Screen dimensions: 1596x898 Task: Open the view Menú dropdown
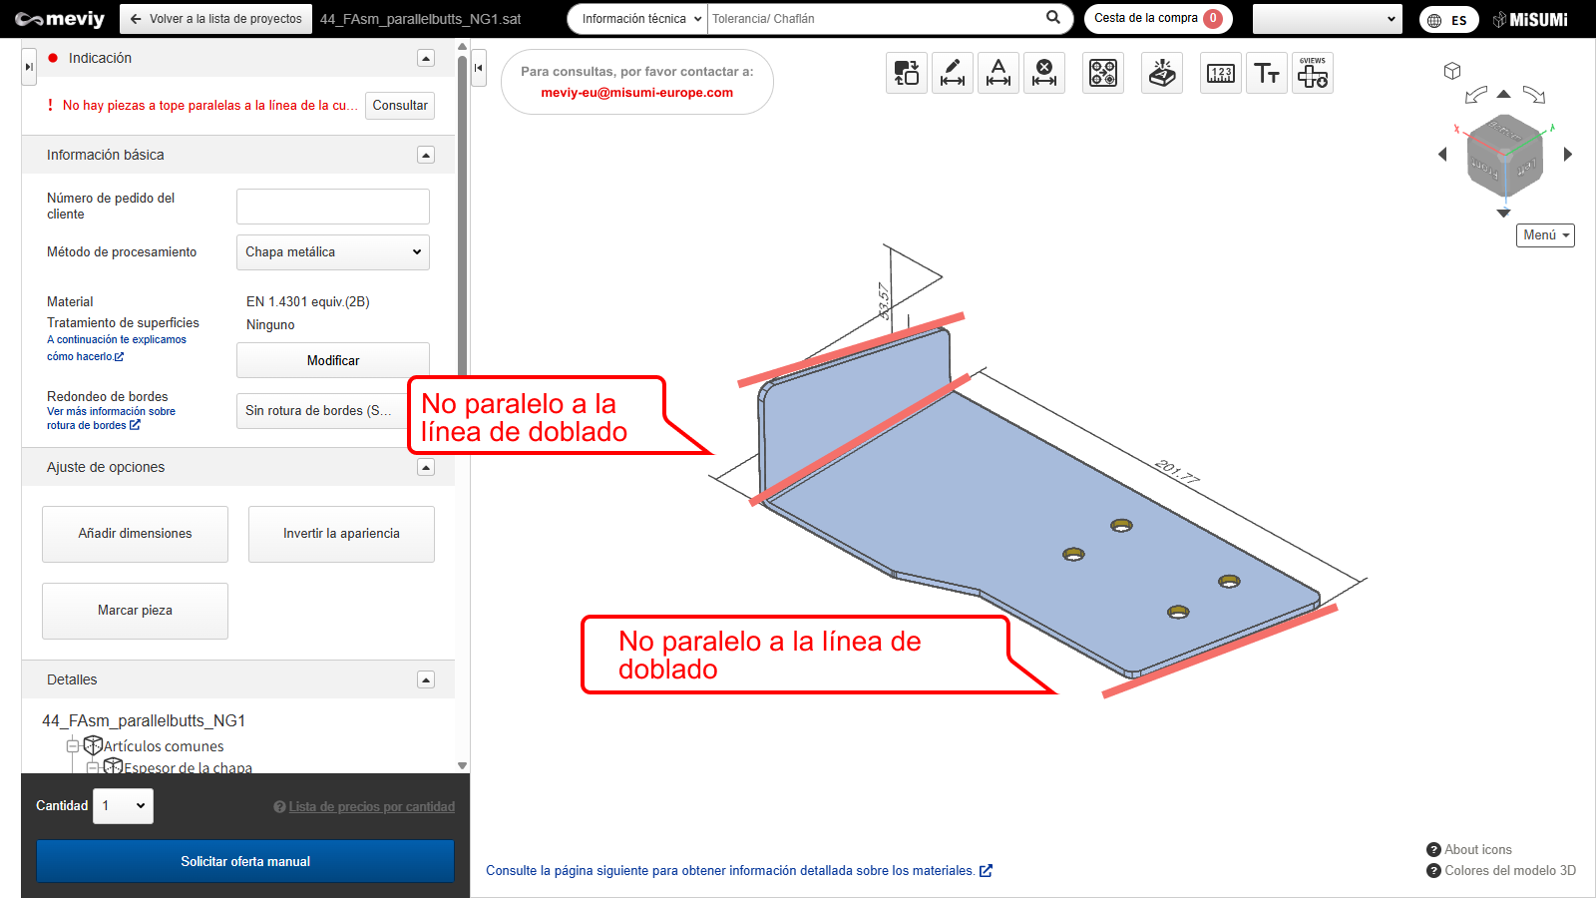pos(1545,235)
